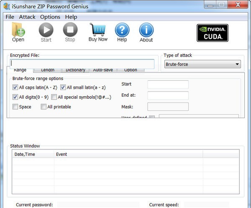The image size is (251, 208).
Task: Open an encrypted ZIP file with Open icon
Action: (x=18, y=32)
